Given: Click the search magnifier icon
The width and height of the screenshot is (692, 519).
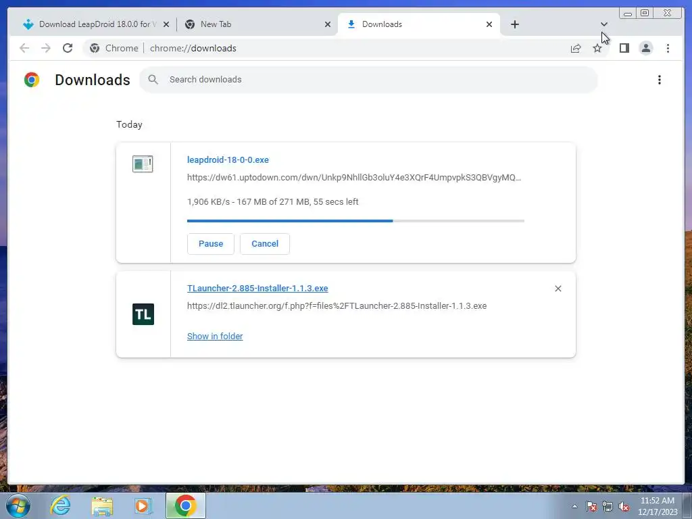Looking at the screenshot, I should click(153, 80).
